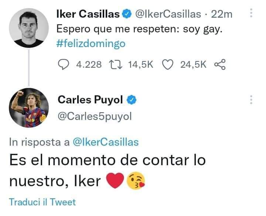The image size is (266, 216).
Task: Like the tweet with the heart icon
Action: pyautogui.click(x=168, y=65)
